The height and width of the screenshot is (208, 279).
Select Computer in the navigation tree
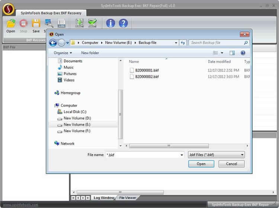[x=65, y=106]
